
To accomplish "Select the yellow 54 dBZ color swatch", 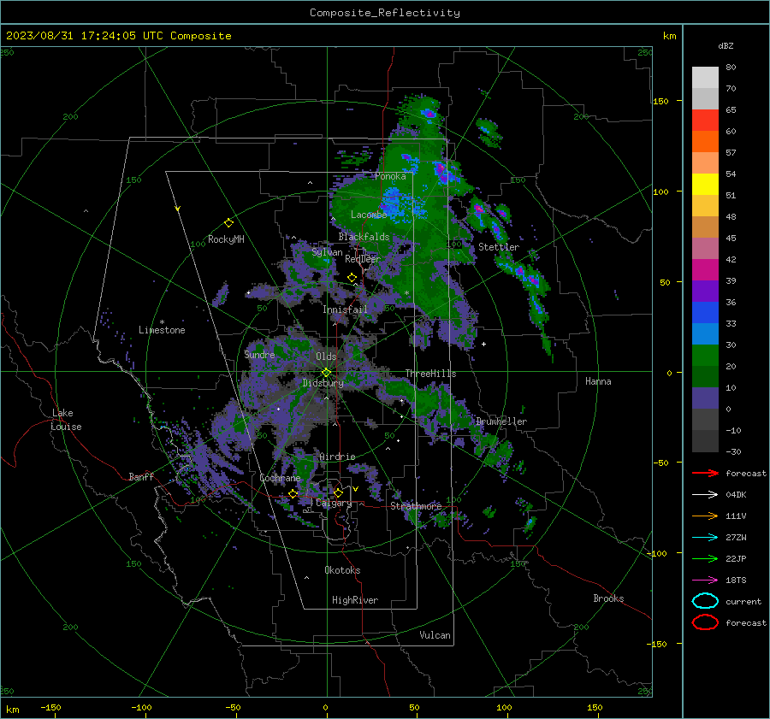I will coord(705,184).
